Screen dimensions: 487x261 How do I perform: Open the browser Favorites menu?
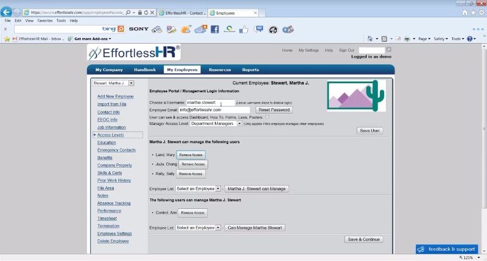[44, 21]
